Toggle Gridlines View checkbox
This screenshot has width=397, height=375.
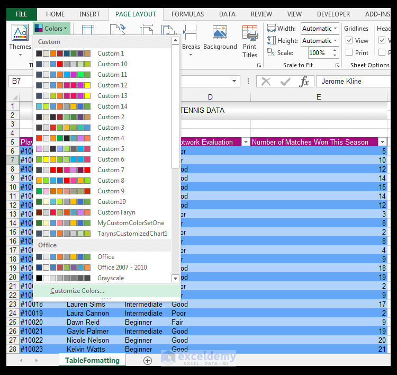coord(349,40)
